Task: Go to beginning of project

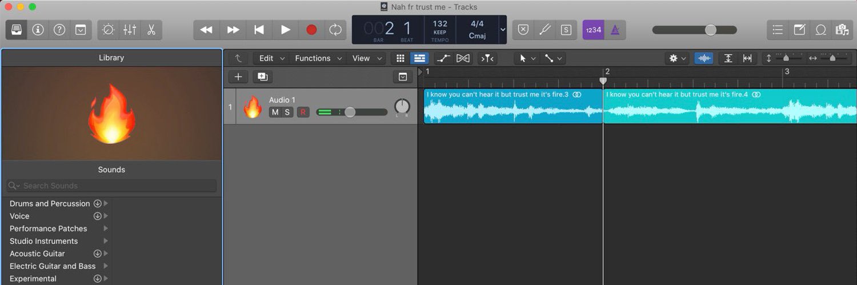Action: tap(259, 30)
